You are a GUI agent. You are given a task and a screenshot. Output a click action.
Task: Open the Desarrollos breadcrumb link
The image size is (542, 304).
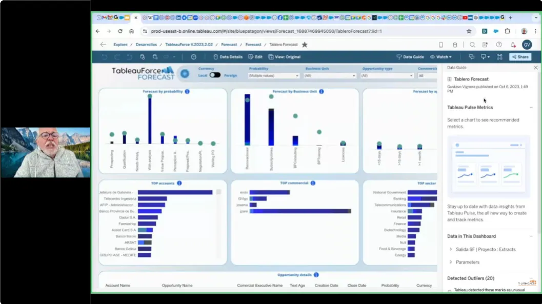click(x=146, y=45)
